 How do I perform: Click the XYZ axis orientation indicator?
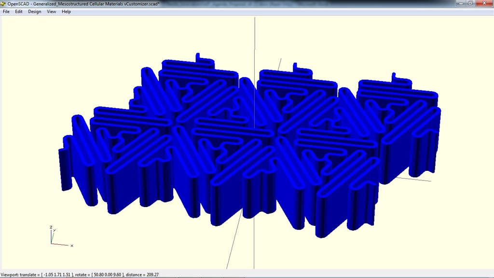pyautogui.click(x=61, y=236)
